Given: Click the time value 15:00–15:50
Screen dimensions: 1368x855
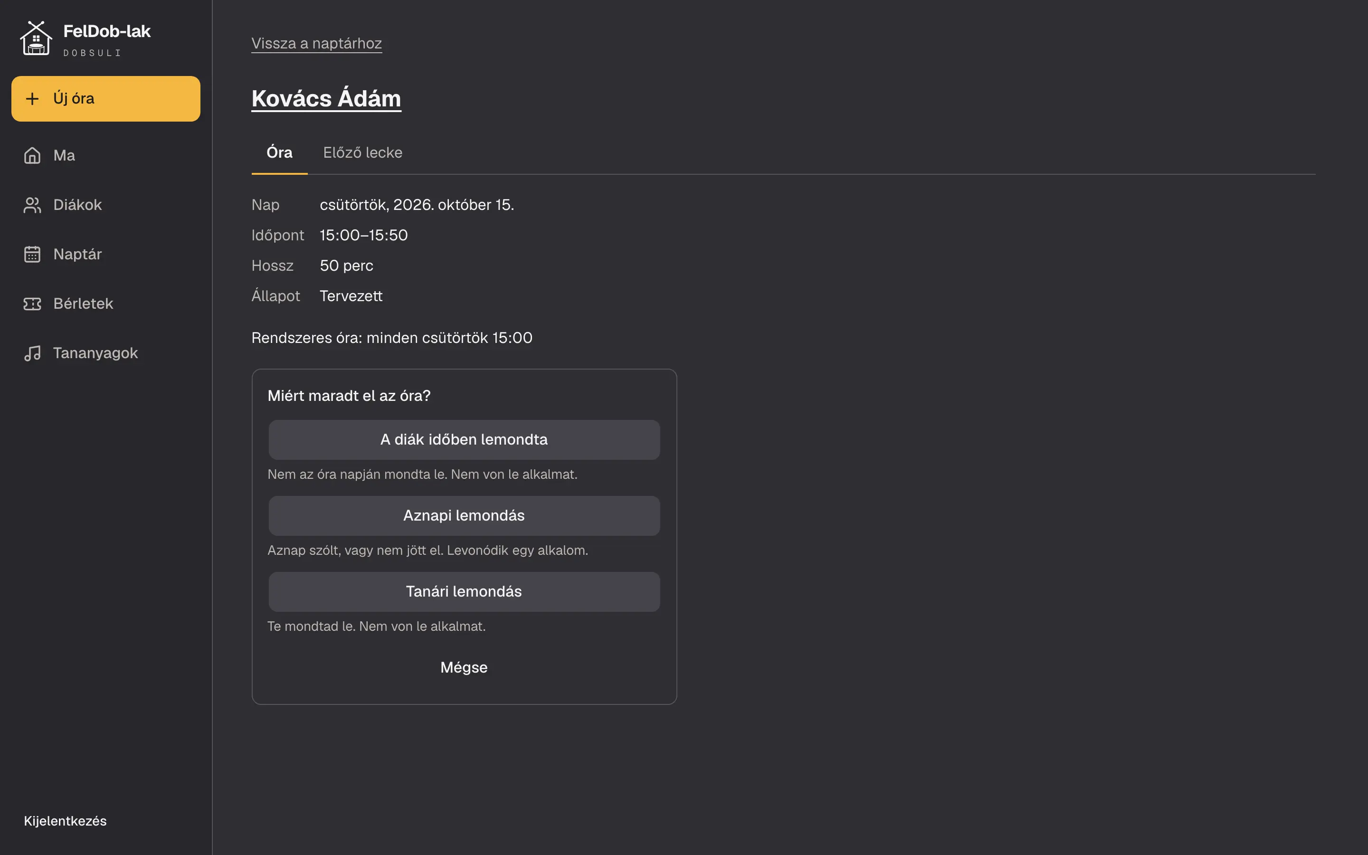Looking at the screenshot, I should 363,235.
